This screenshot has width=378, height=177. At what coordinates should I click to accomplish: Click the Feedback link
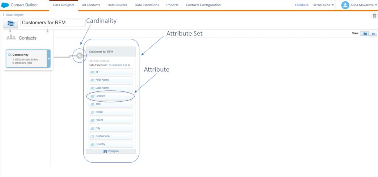tap(302, 5)
